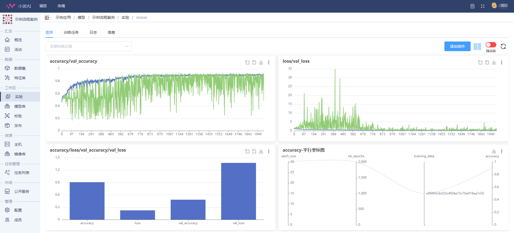
Task: Click zoom icon on loss/val_loss chart
Action: coord(480,62)
